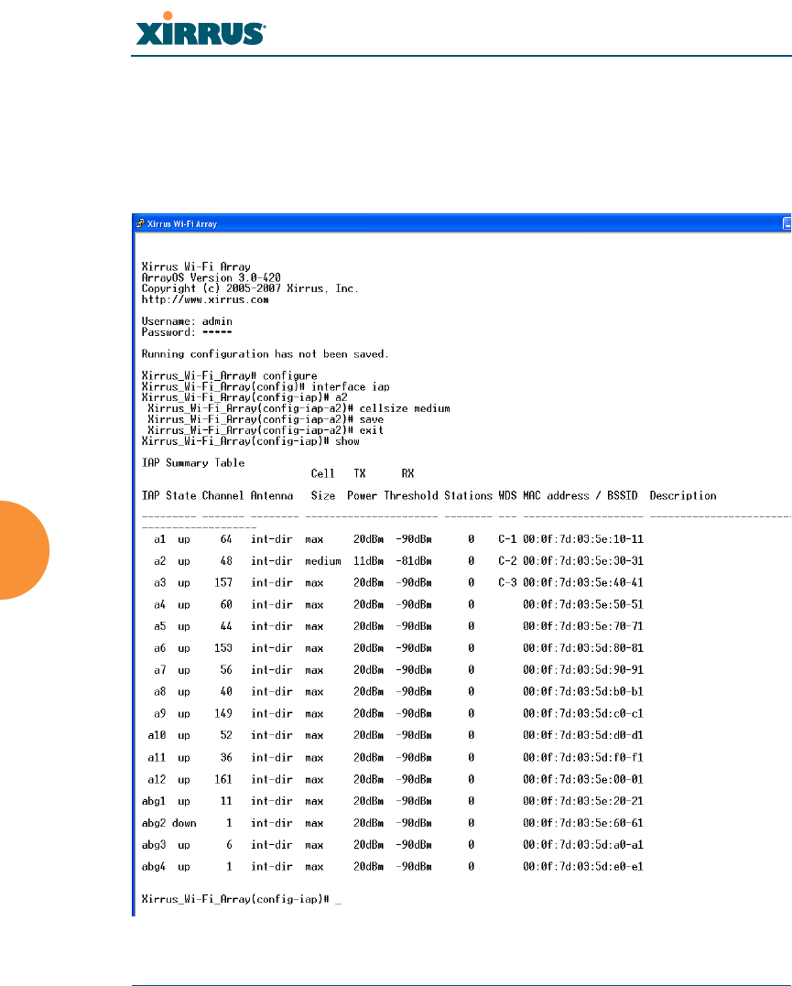Click the 'abg4' IAP name
792x986 pixels.
pyautogui.click(x=154, y=866)
